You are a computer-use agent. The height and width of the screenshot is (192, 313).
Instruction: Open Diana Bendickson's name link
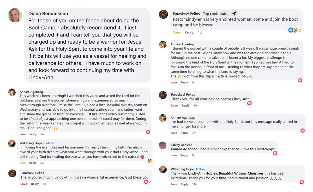point(48,14)
